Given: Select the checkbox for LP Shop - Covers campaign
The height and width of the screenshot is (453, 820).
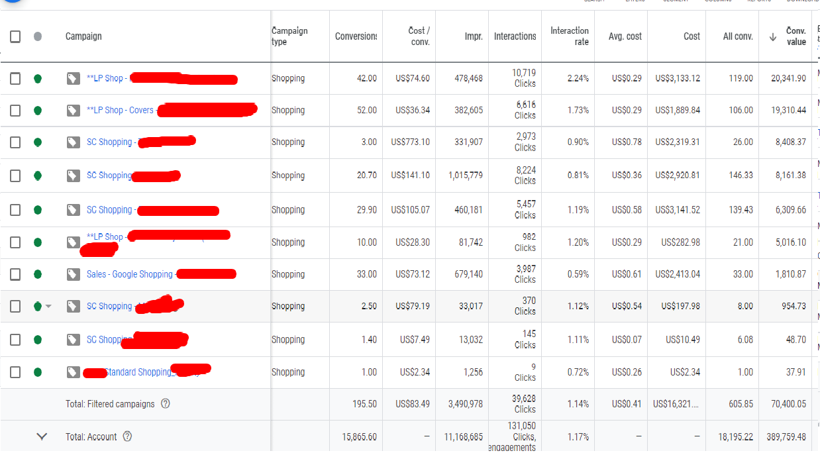Looking at the screenshot, I should (x=15, y=111).
